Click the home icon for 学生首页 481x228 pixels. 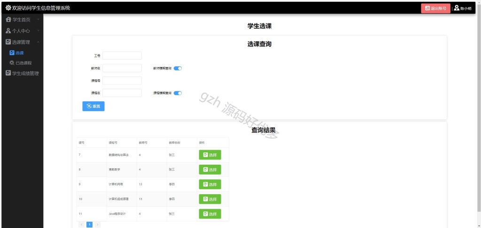8,20
